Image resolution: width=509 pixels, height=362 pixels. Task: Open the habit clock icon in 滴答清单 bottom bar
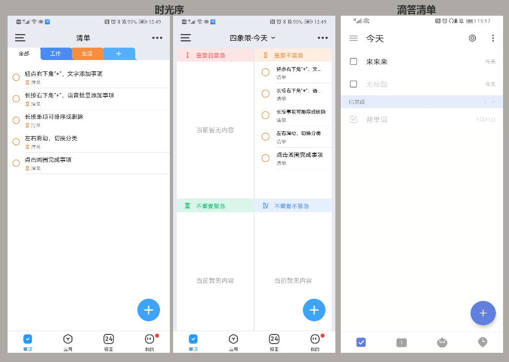(x=483, y=342)
